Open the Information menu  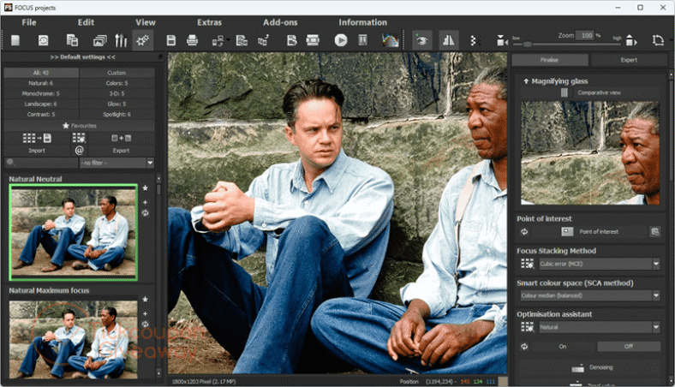[x=362, y=22]
